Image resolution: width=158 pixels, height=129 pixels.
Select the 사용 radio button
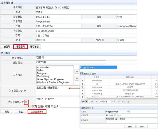(x=107, y=115)
